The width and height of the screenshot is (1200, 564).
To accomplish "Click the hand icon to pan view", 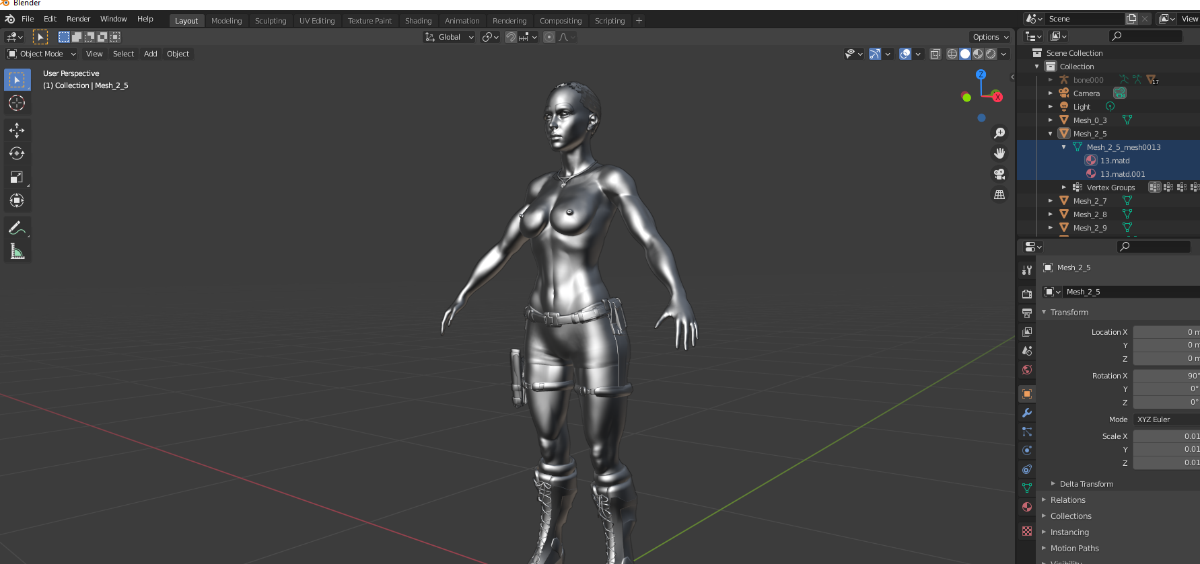I will click(x=999, y=153).
